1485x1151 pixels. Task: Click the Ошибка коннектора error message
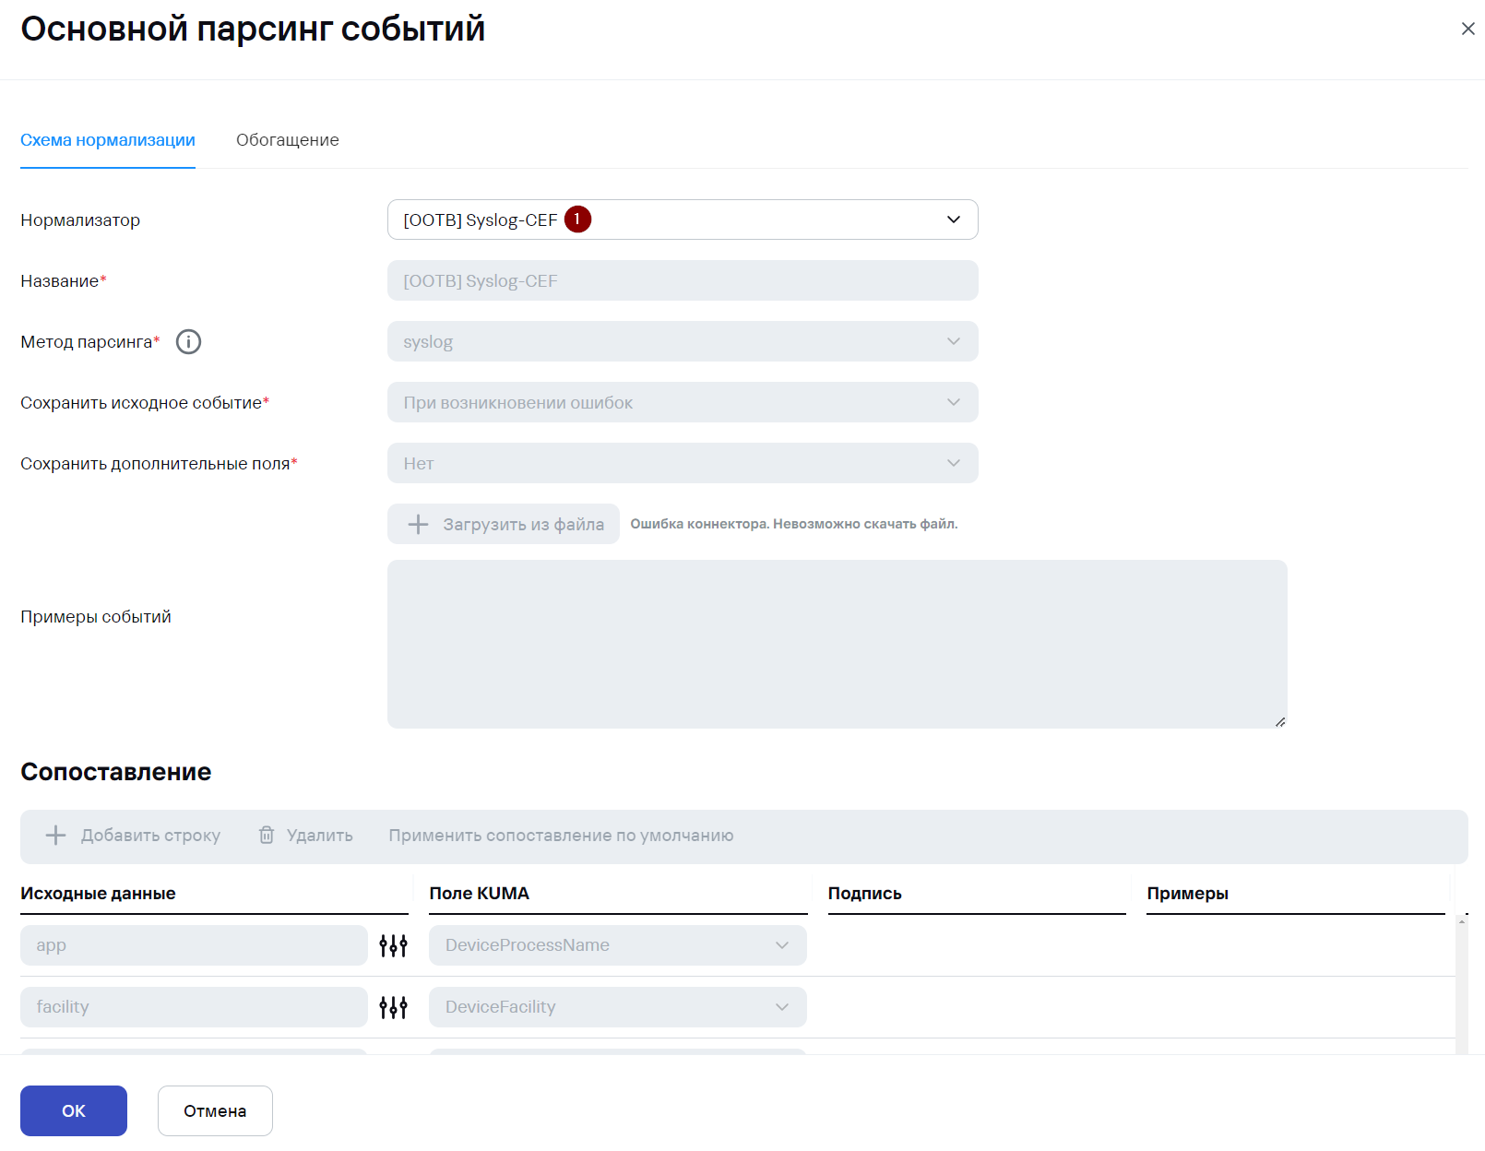(794, 524)
